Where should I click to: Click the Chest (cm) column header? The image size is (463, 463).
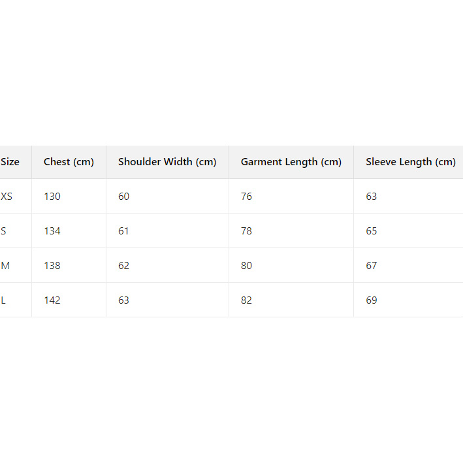(69, 162)
